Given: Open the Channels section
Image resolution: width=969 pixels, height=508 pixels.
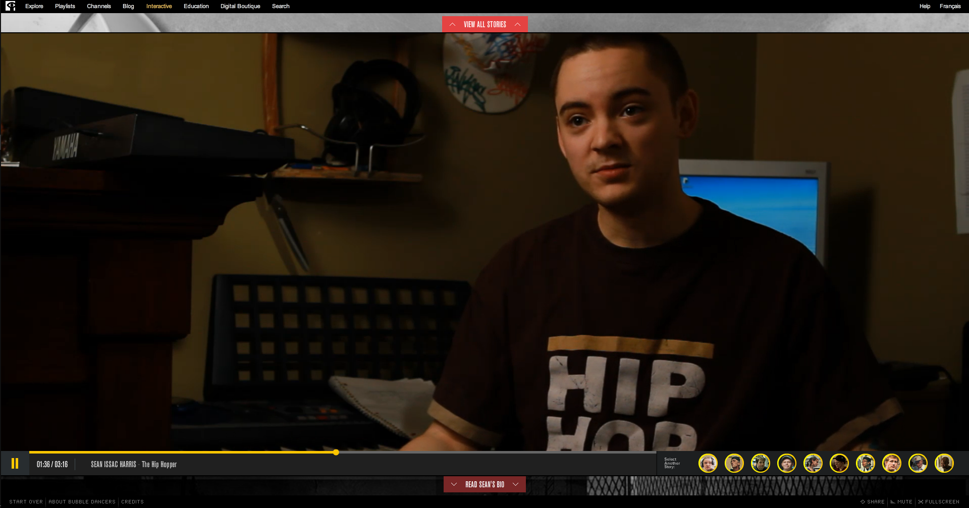Looking at the screenshot, I should pos(99,6).
